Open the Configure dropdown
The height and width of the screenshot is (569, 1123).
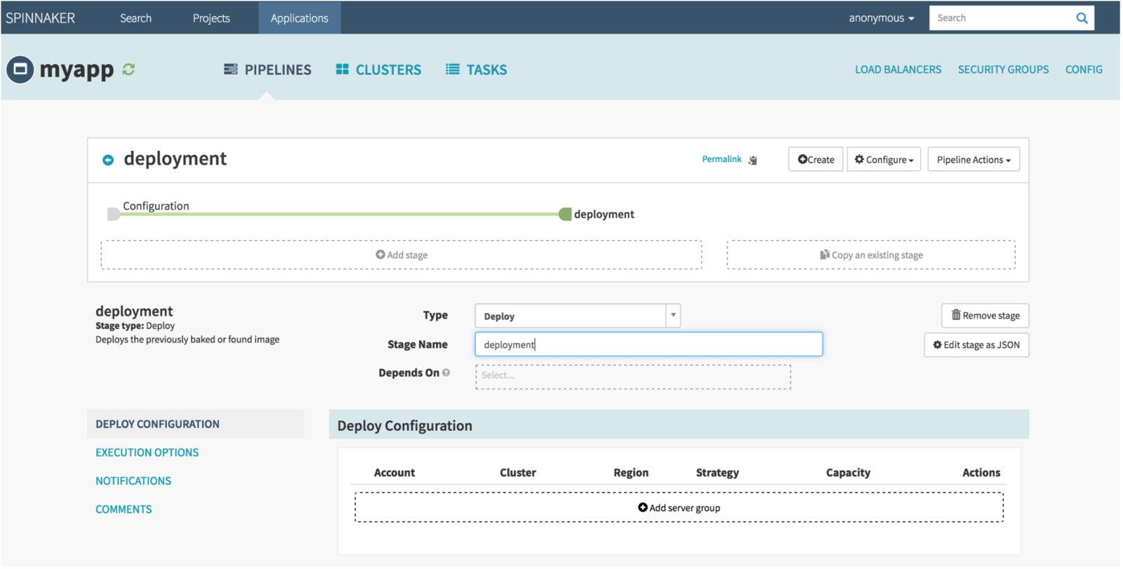coord(884,159)
